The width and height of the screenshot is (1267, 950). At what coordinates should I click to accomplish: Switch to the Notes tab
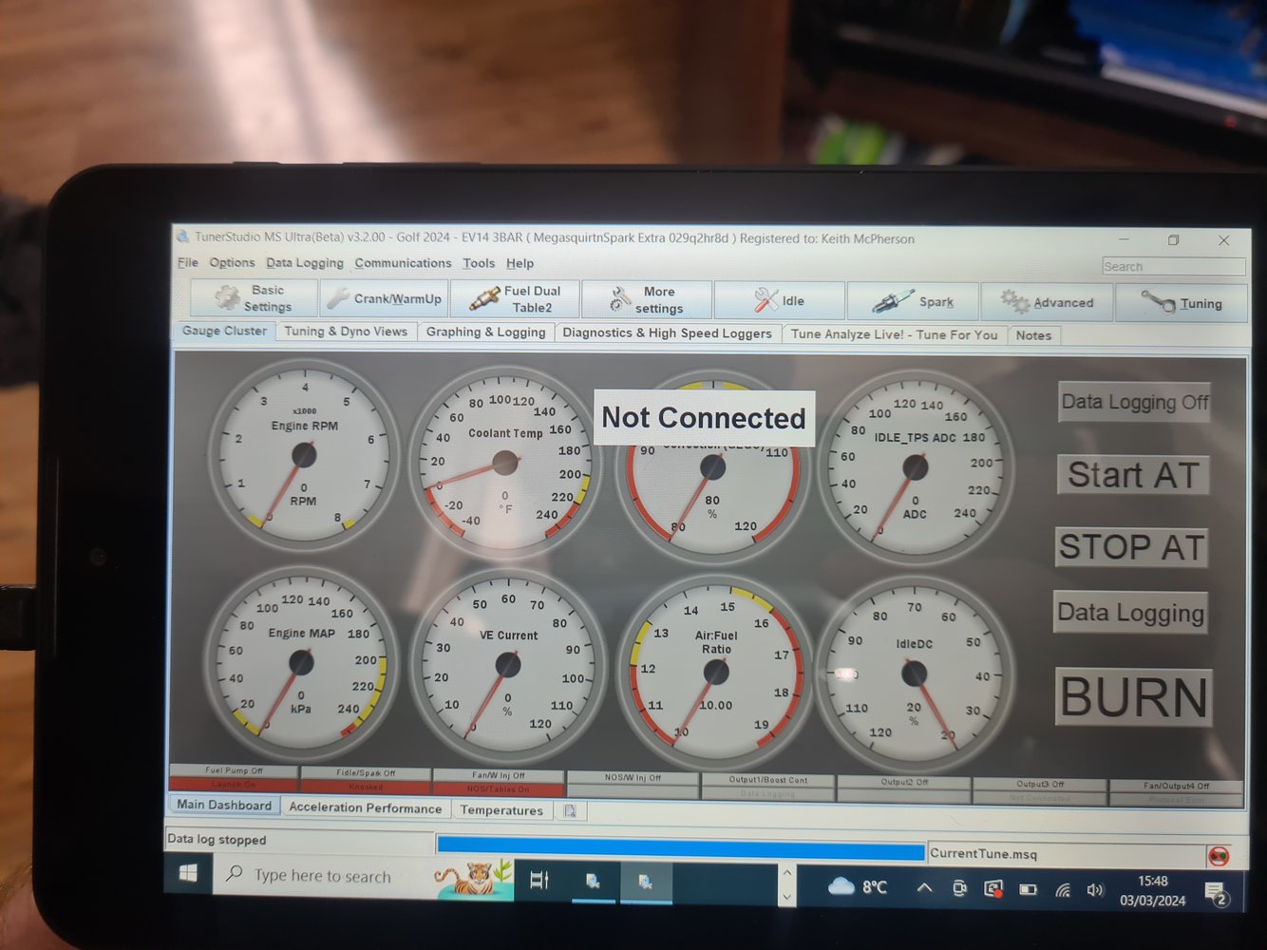1033,335
